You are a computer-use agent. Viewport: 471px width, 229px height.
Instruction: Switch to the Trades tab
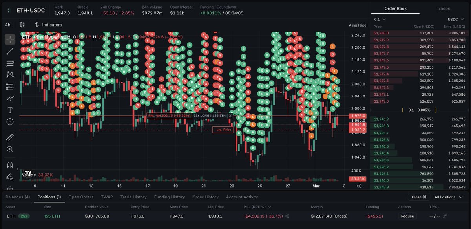pos(443,9)
